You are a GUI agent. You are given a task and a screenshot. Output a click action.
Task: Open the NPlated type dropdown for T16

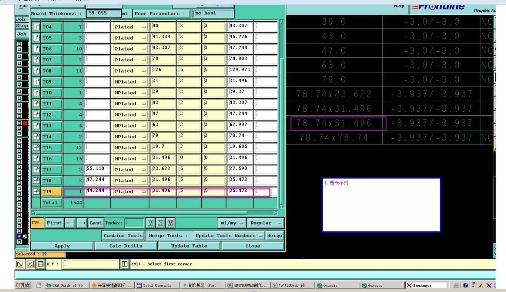pyautogui.click(x=130, y=159)
